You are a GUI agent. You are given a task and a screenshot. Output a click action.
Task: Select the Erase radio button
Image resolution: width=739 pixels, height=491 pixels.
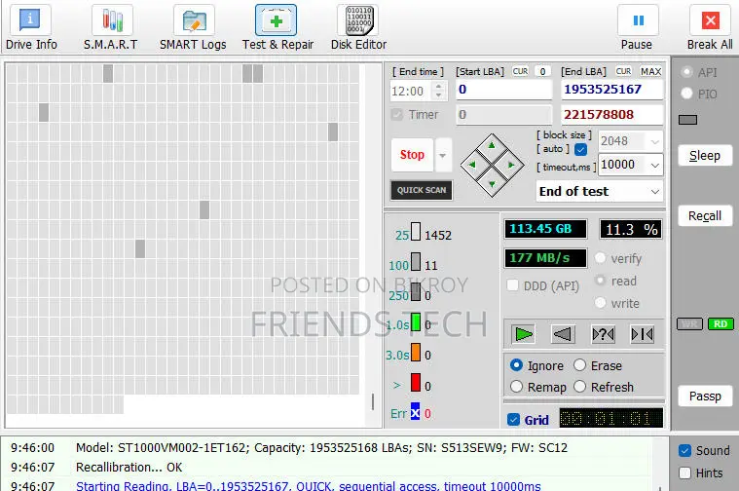579,365
